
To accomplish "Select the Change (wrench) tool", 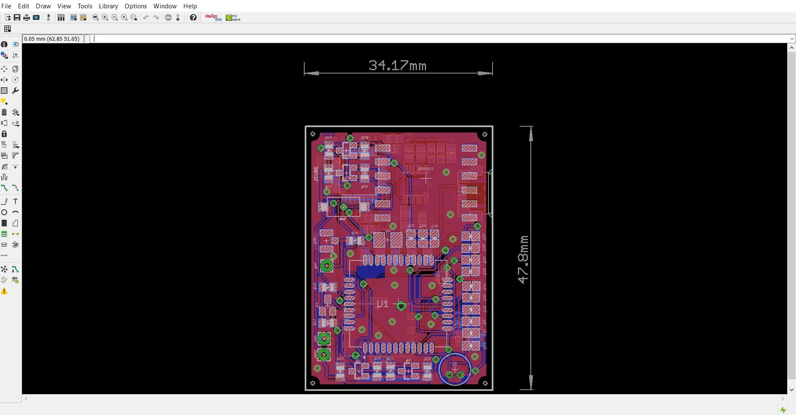I will tap(15, 91).
